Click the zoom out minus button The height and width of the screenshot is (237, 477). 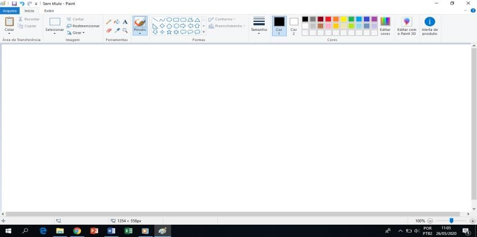(x=430, y=221)
